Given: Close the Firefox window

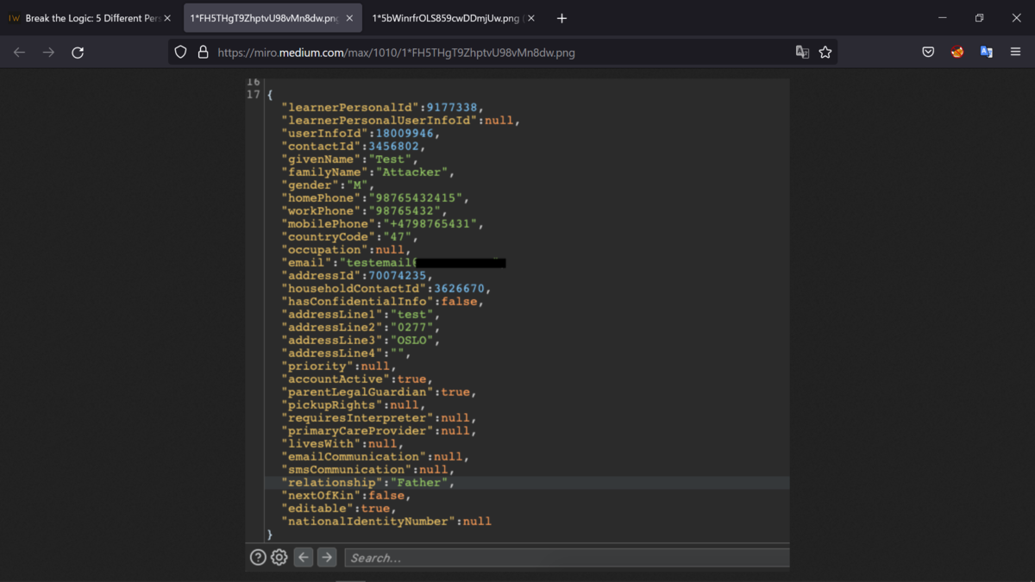Looking at the screenshot, I should pyautogui.click(x=1016, y=18).
